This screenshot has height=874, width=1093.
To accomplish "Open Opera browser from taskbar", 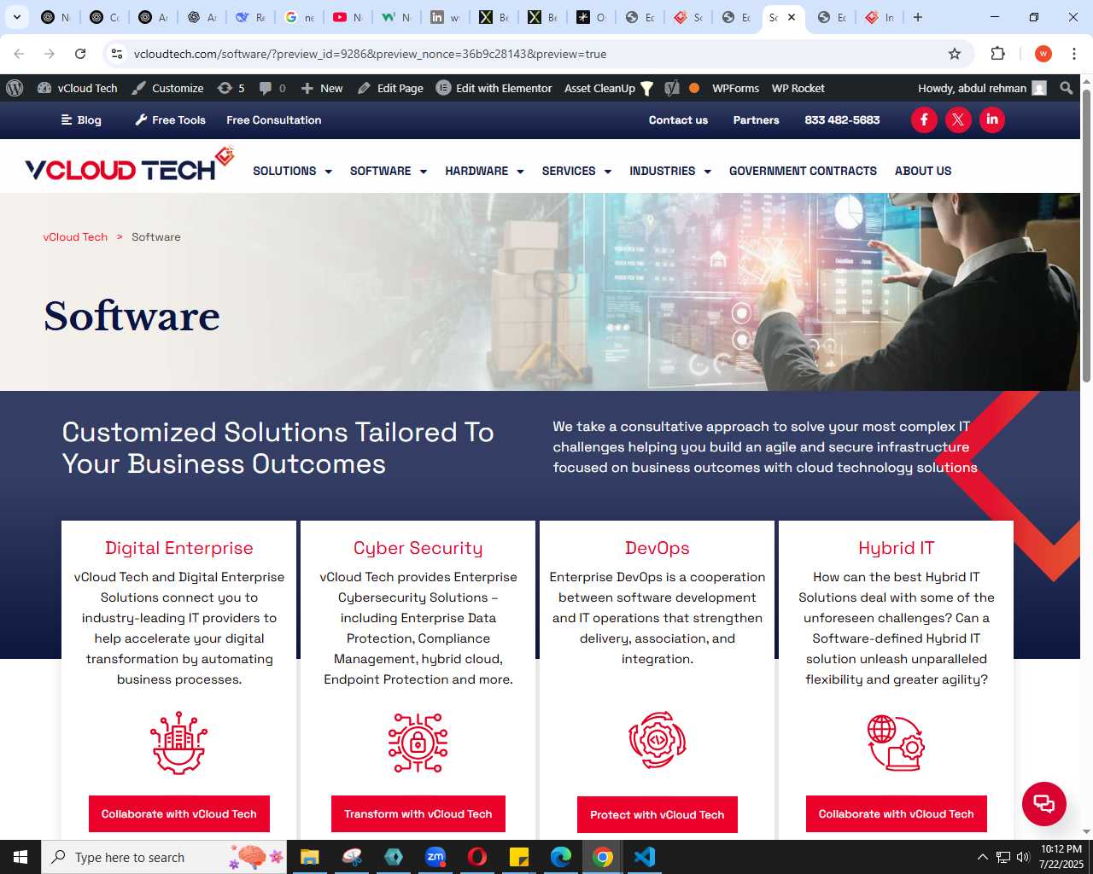I will coord(477,857).
